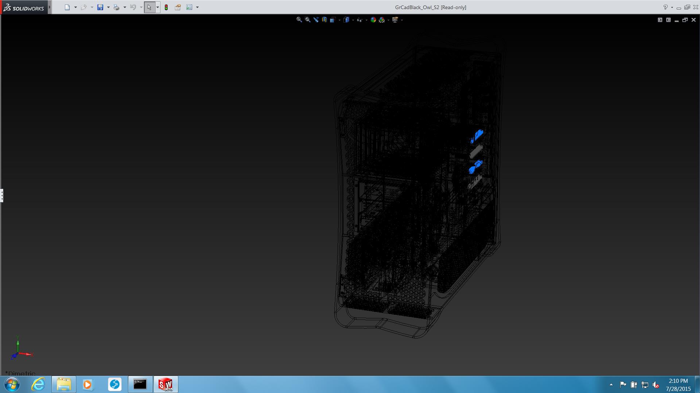
Task: Click the Rebuild traffic light icon
Action: click(x=166, y=7)
